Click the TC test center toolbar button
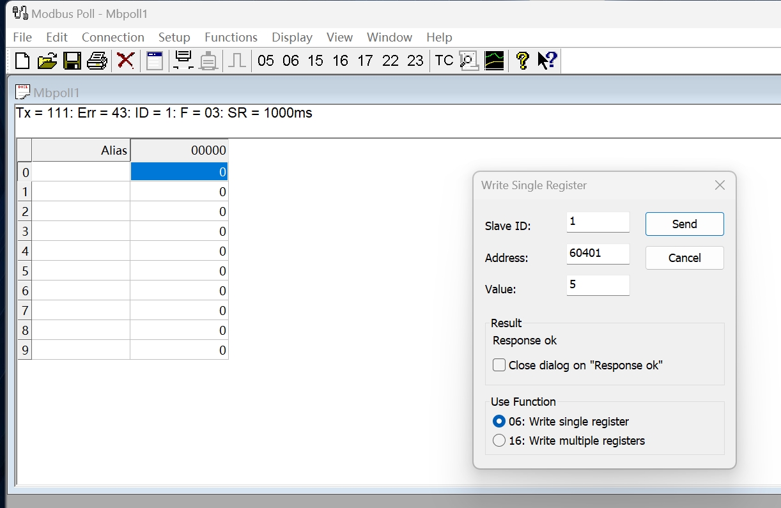This screenshot has height=508, width=781. 444,61
